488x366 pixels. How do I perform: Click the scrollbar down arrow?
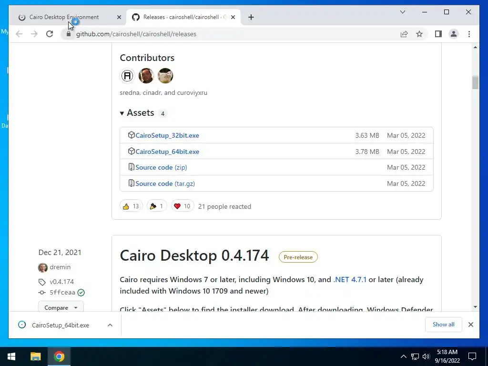tap(475, 307)
